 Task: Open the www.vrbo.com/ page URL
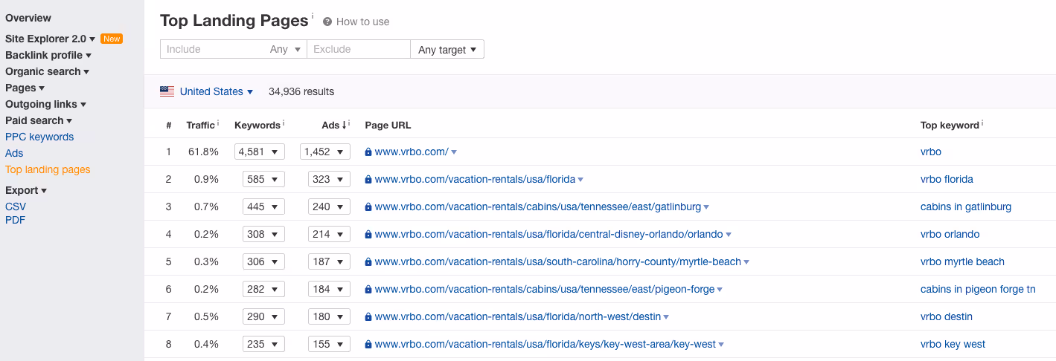coord(412,152)
